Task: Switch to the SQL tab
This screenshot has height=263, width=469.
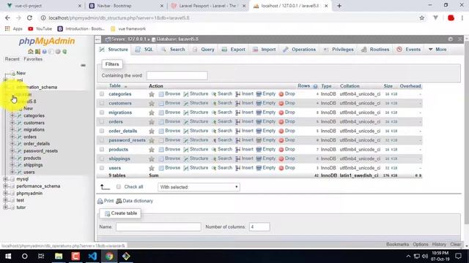Action: coord(144,50)
